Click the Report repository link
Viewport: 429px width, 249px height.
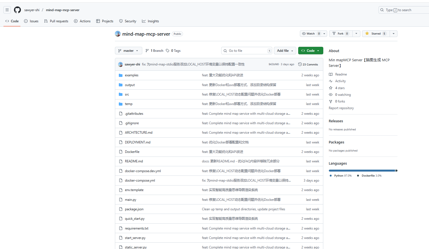coord(341,108)
